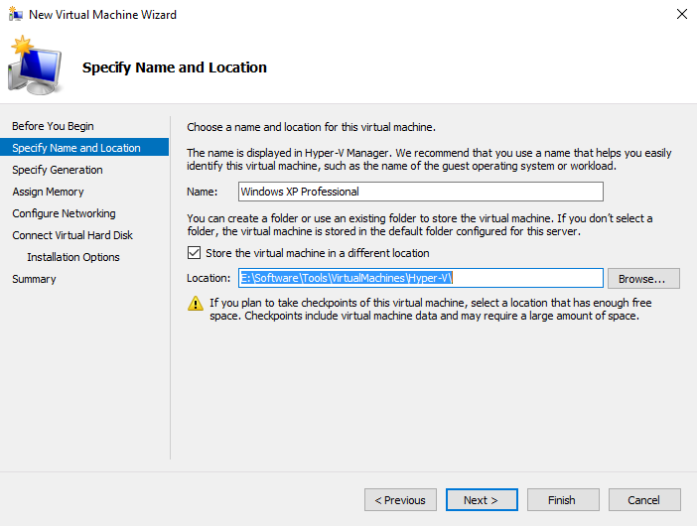Click the Finish button

562,500
